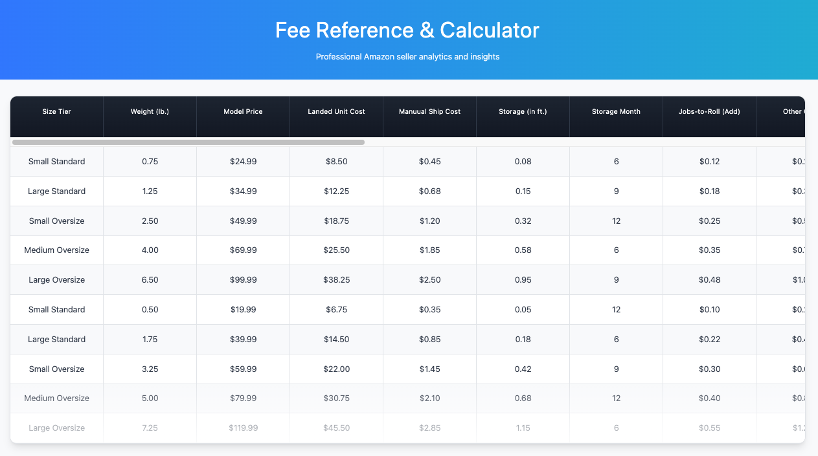Select the Landed Unit Cost header
This screenshot has width=818, height=456.
point(337,111)
